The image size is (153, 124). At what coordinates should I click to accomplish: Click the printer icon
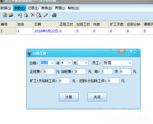tap(54, 15)
